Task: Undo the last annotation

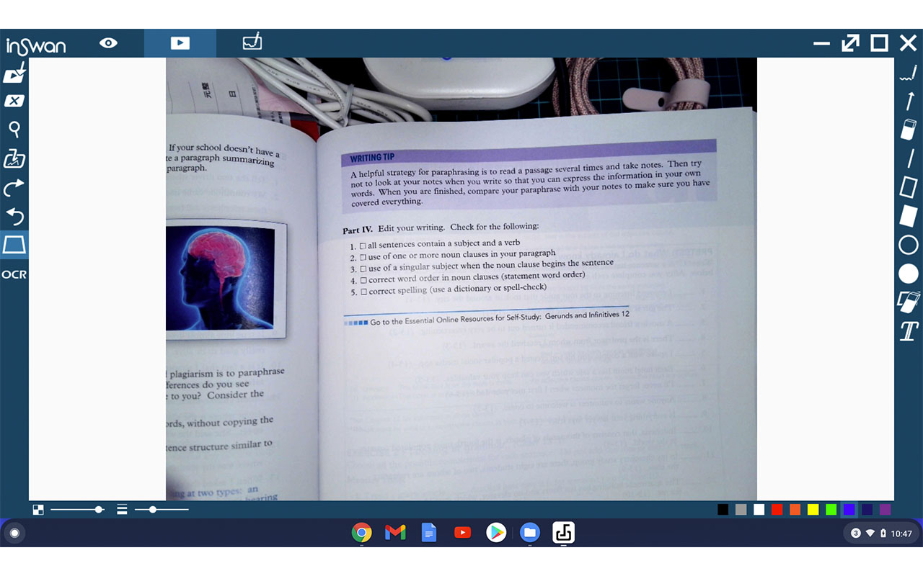Action: click(x=14, y=217)
